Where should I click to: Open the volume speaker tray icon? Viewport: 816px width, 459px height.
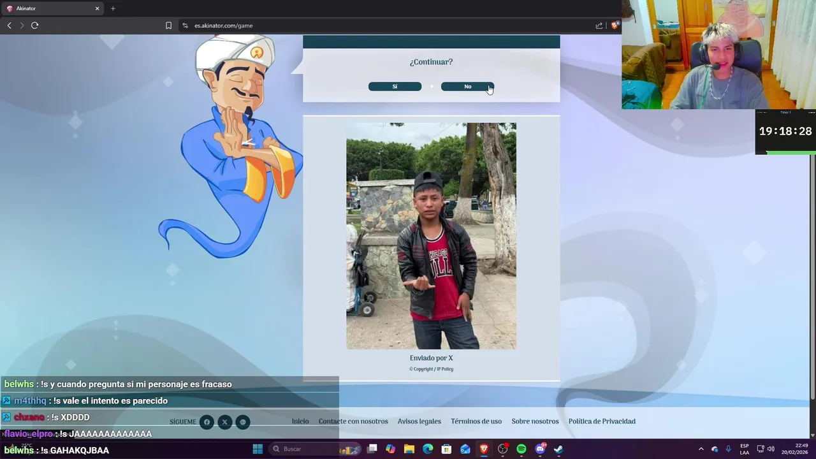(x=771, y=449)
